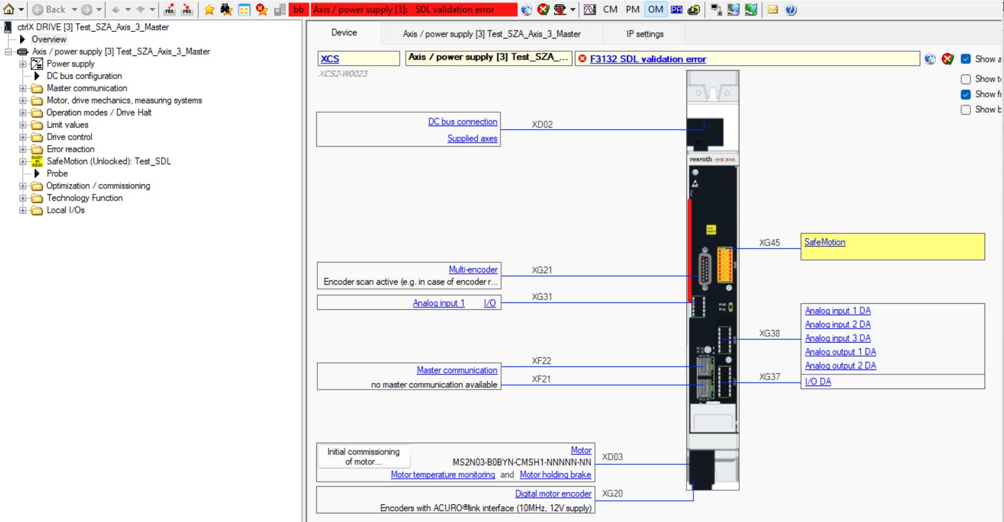Open the Supplied axes link
The image size is (1004, 522).
pos(472,138)
